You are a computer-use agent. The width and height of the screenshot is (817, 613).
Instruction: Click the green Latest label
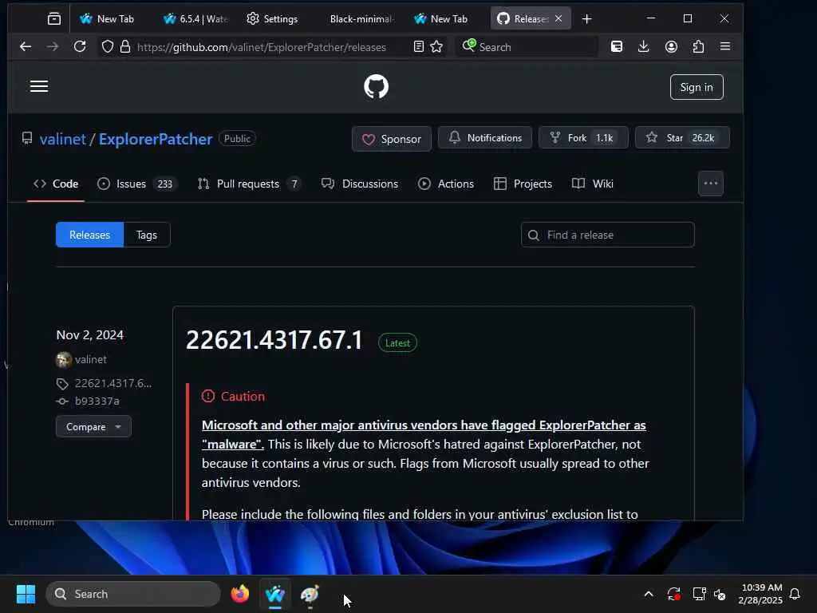coord(397,343)
